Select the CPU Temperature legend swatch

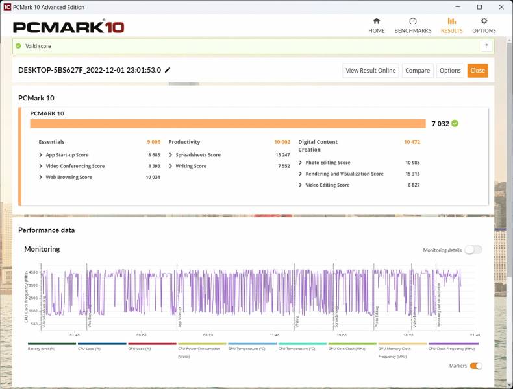point(303,344)
